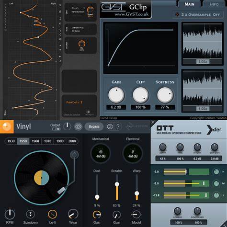The width and height of the screenshot is (227, 227).
Task: Click the turntable tonearm pivot
Action: [74, 155]
